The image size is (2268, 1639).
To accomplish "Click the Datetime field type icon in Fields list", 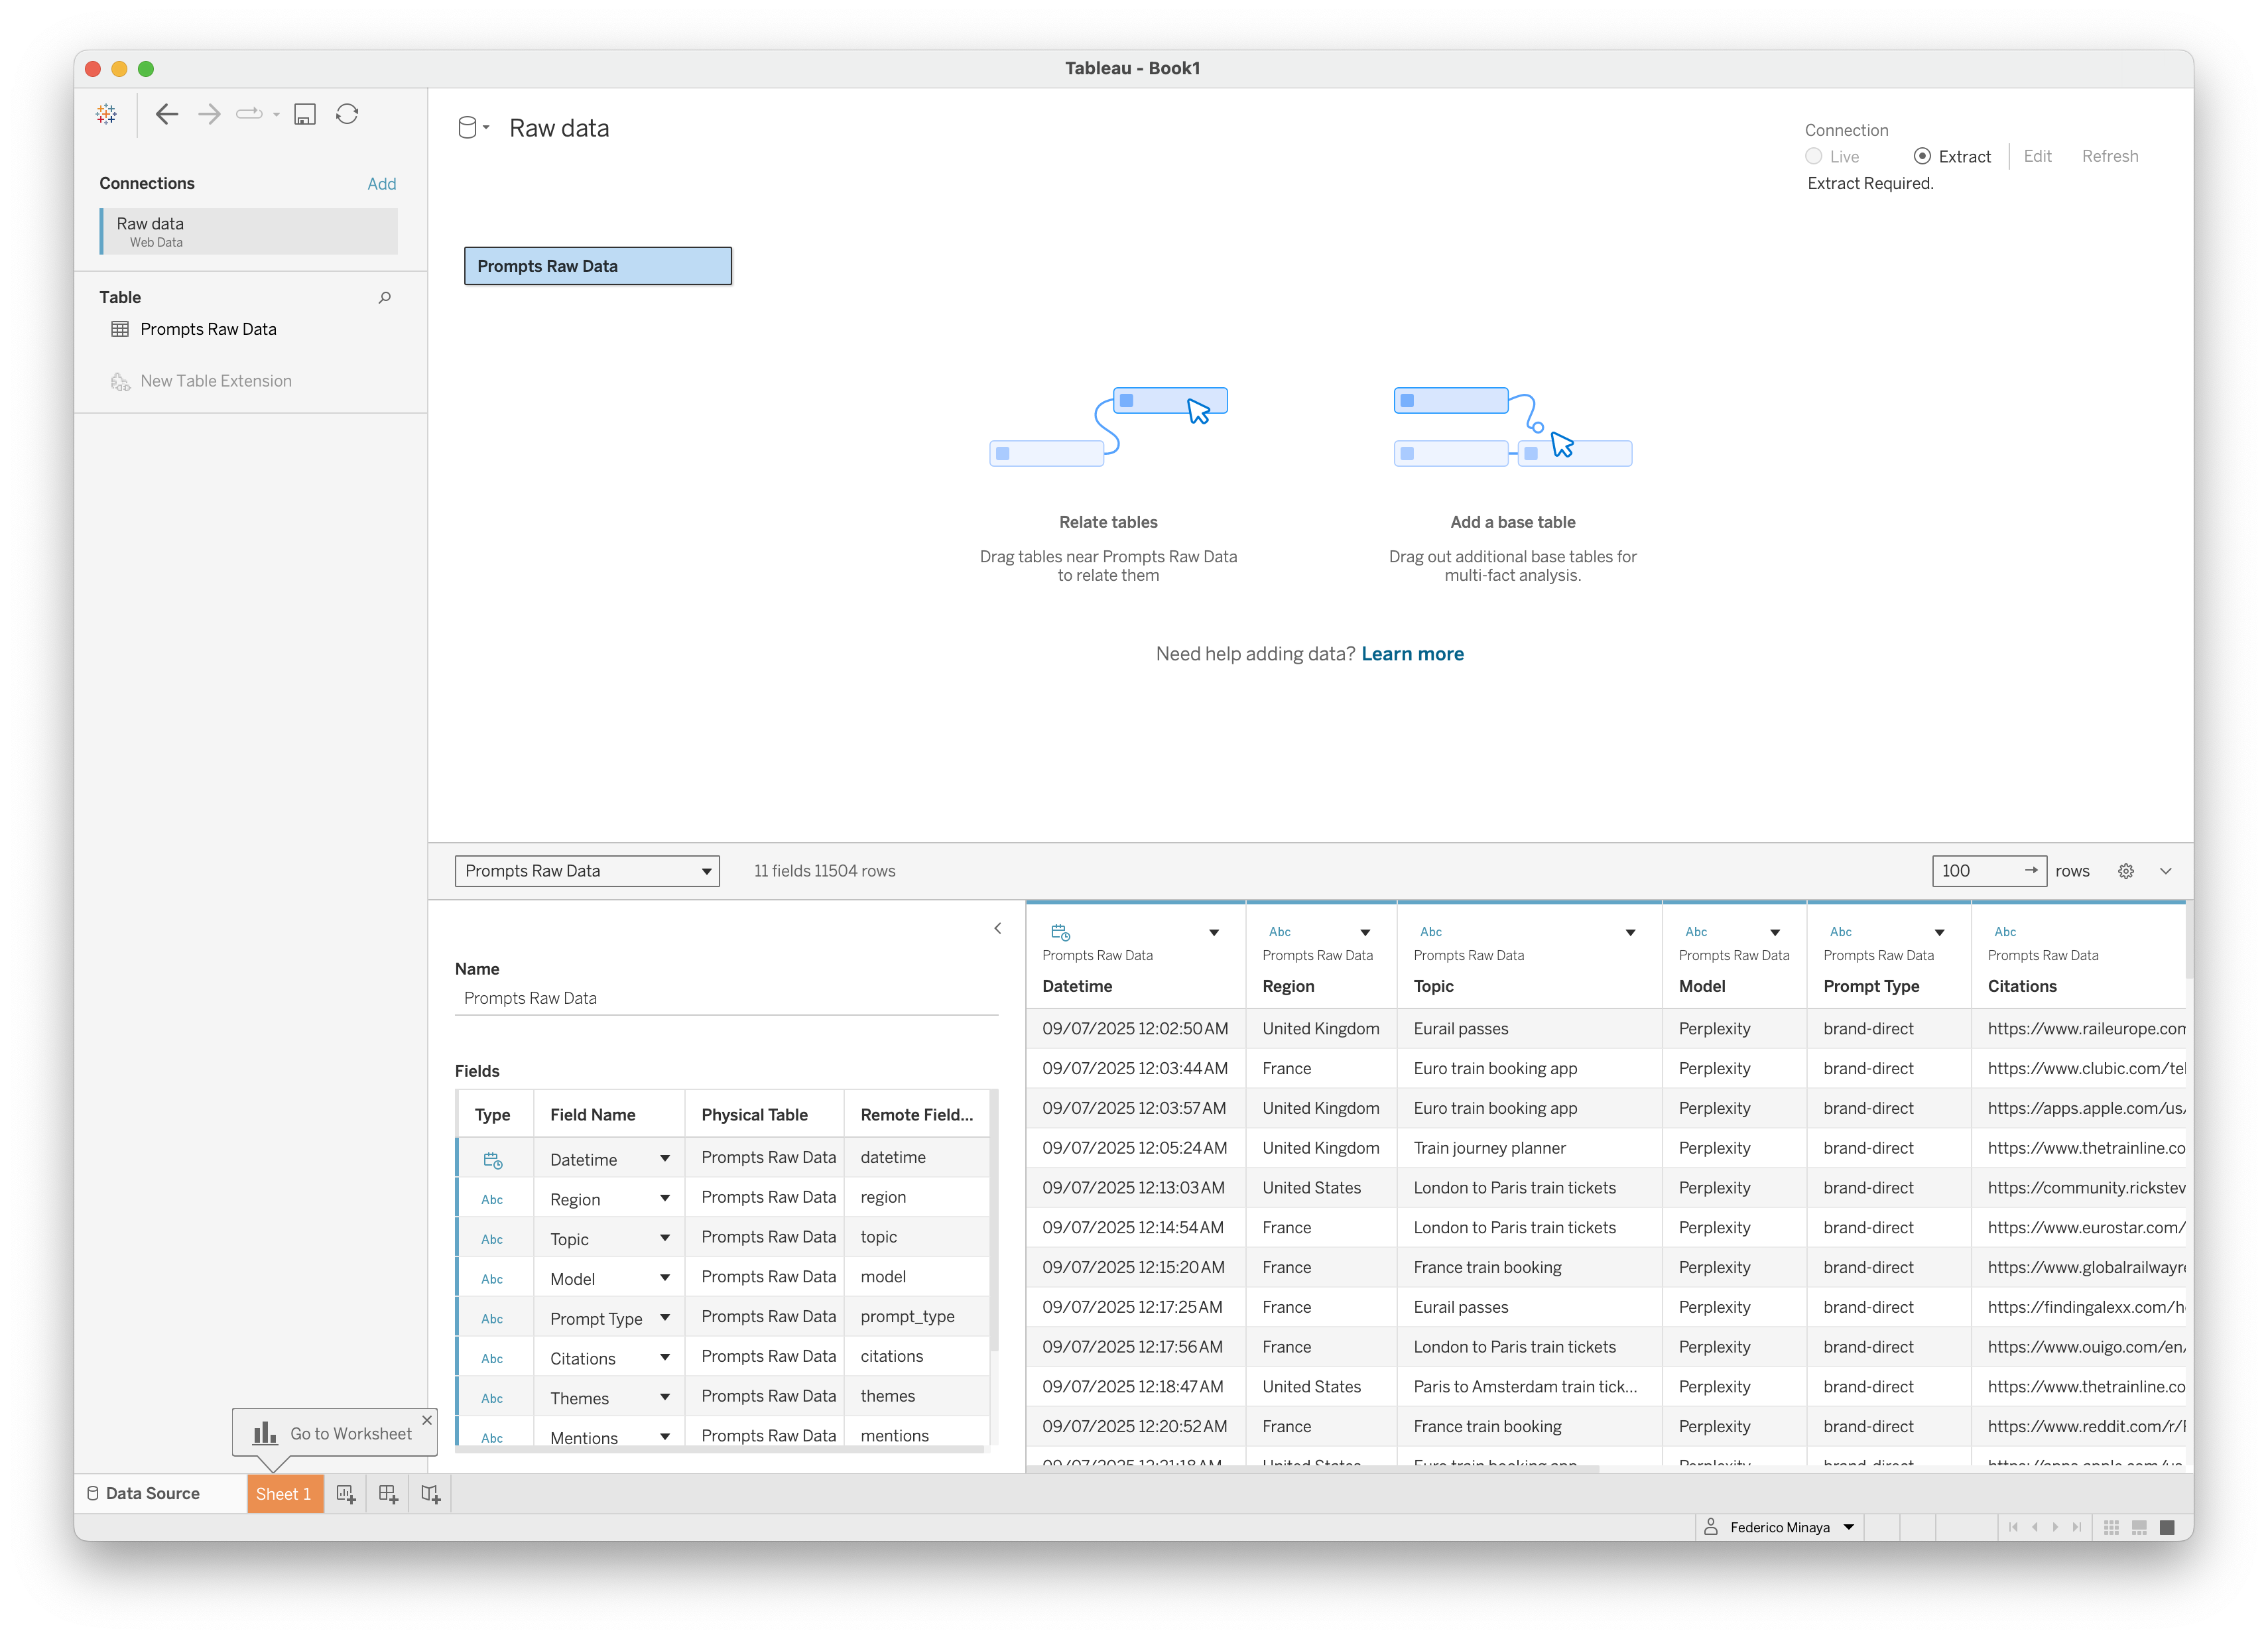I will [x=493, y=1160].
